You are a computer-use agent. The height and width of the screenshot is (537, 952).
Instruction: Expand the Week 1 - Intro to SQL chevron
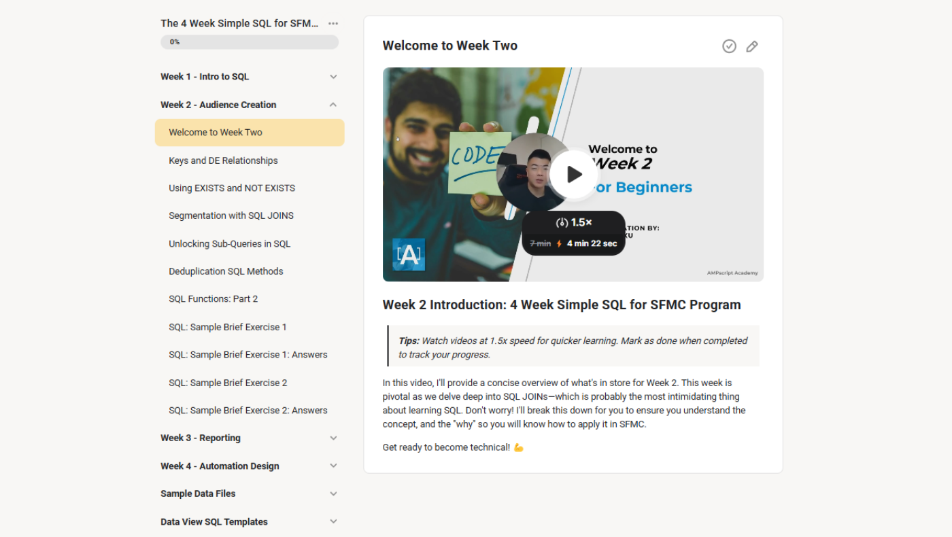pyautogui.click(x=333, y=77)
